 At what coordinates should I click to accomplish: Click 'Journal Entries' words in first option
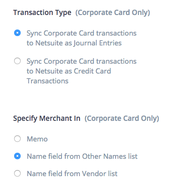pyautogui.click(x=98, y=43)
